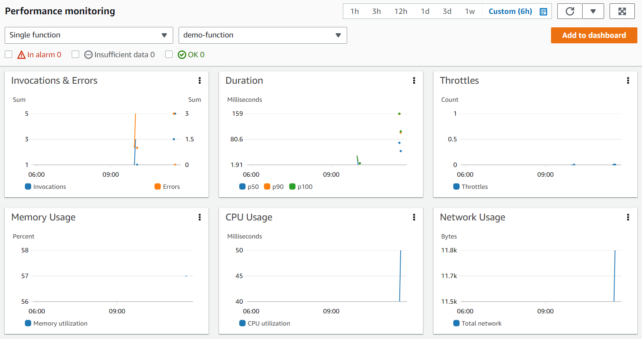
Task: Open the demo-function selector dropdown
Action: 263,35
